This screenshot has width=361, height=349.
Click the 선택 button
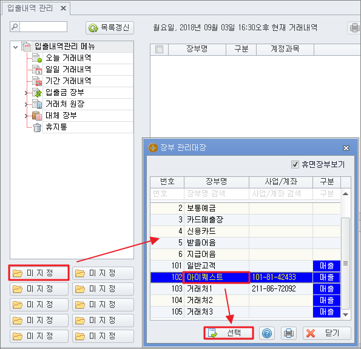pos(229,333)
